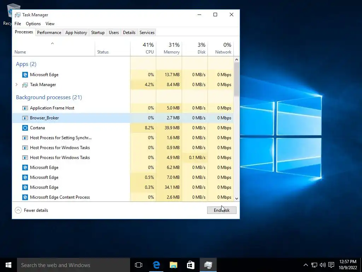The image size is (362, 272).
Task: Click the scroll down arrow of process list
Action: point(237,198)
